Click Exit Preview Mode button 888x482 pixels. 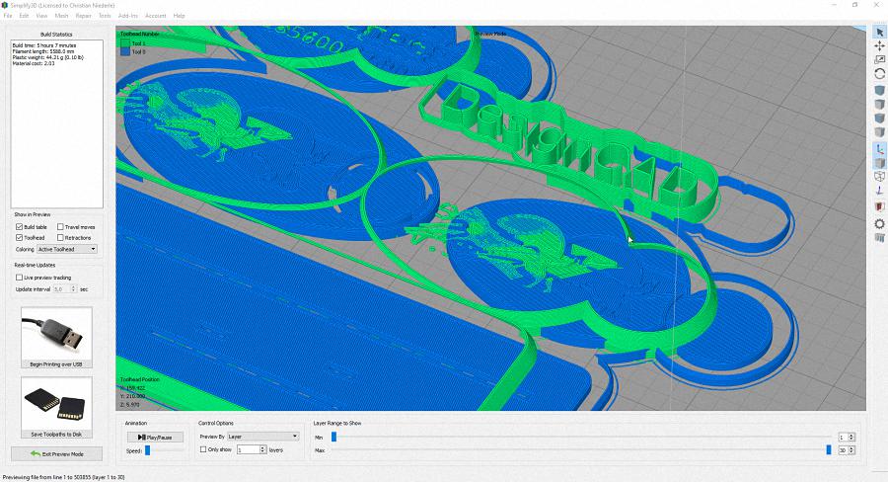(x=56, y=453)
